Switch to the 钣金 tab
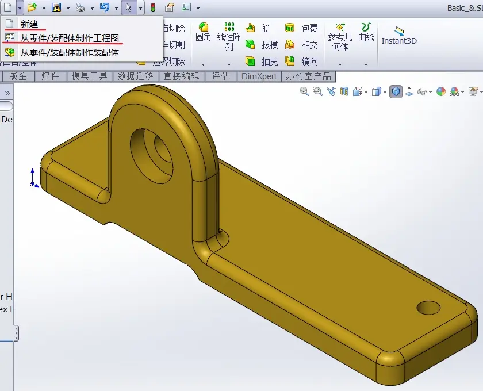 coord(18,76)
